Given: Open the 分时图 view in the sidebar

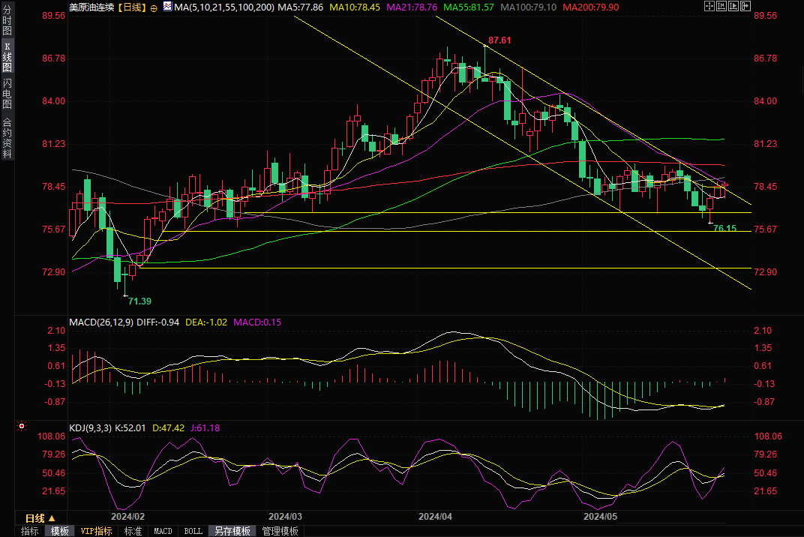Looking at the screenshot, I should [7, 21].
